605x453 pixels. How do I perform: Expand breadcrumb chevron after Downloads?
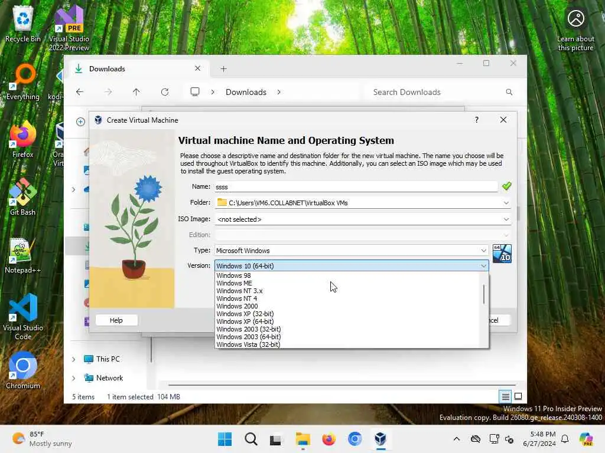(x=279, y=92)
